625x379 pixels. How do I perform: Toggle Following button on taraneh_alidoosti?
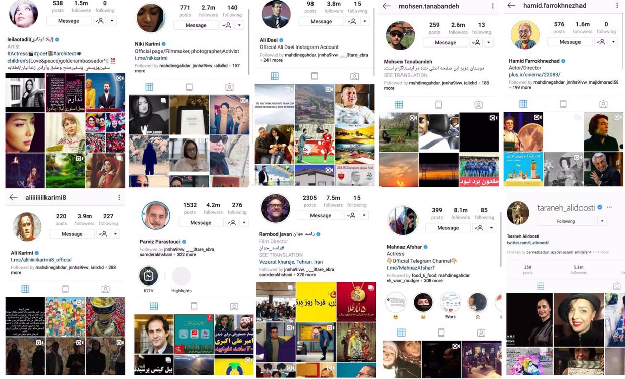pyautogui.click(x=566, y=221)
